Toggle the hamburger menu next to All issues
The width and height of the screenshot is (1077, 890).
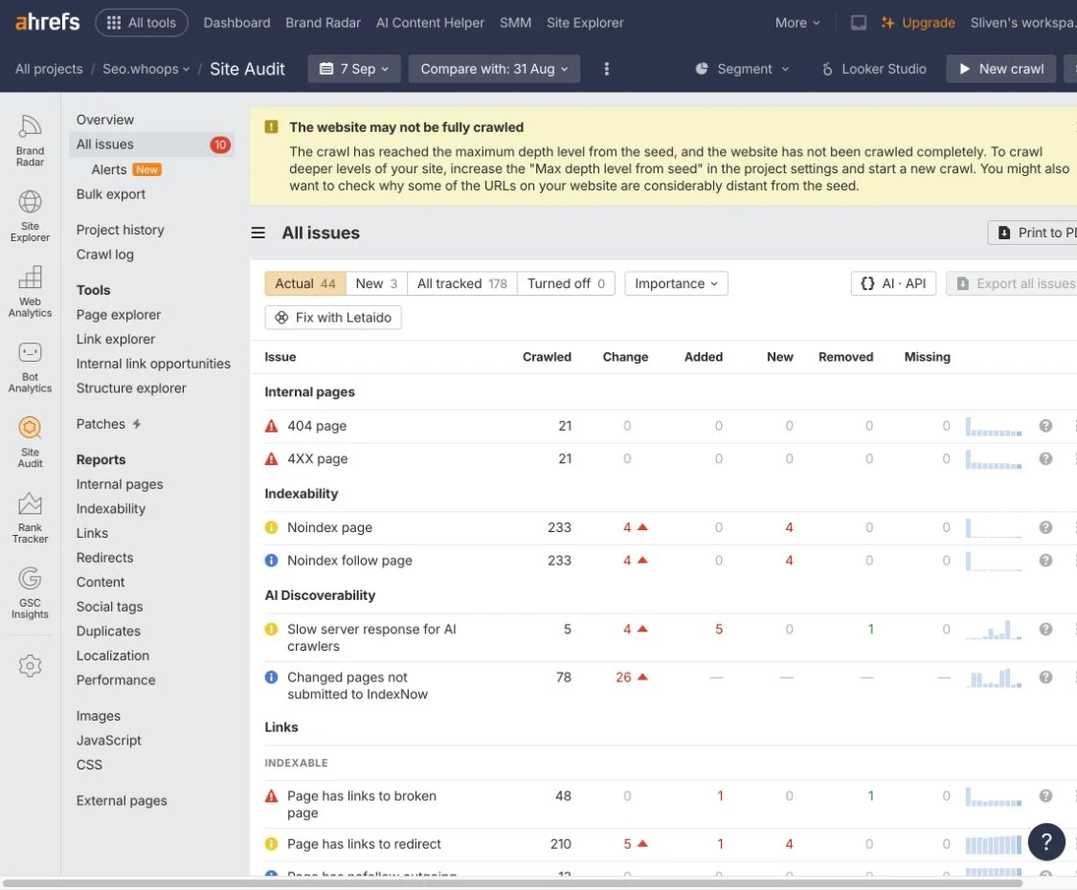coord(258,233)
